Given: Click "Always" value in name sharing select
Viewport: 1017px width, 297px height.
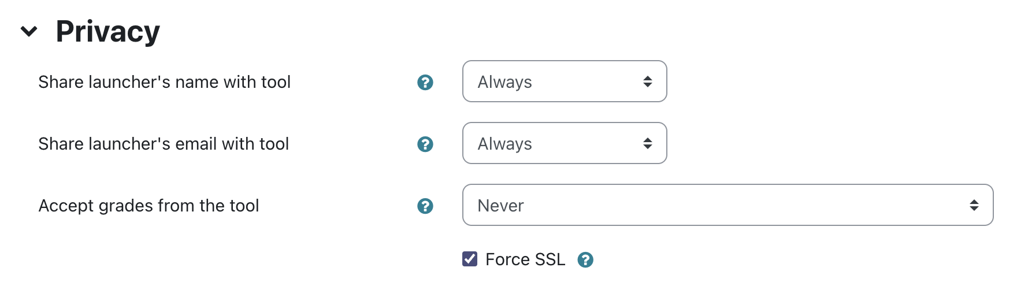Looking at the screenshot, I should (504, 82).
